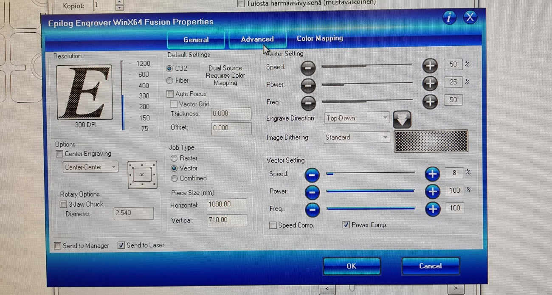
Task: Click the center-engraving position diagram
Action: pyautogui.click(x=142, y=174)
